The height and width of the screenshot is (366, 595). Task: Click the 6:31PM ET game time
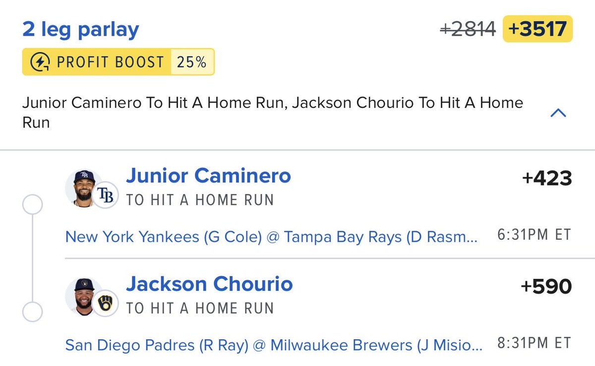coord(535,234)
